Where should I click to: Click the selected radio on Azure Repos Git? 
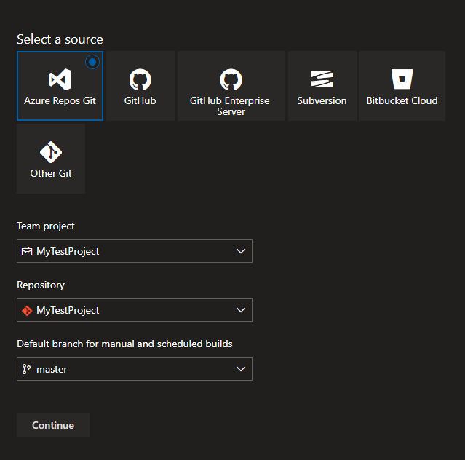(x=92, y=62)
